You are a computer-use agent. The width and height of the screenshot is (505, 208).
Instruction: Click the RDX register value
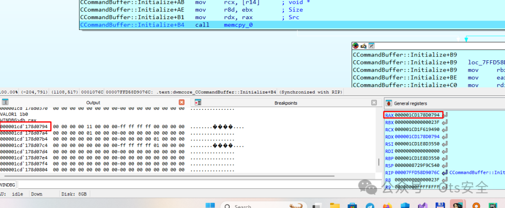coord(417,136)
